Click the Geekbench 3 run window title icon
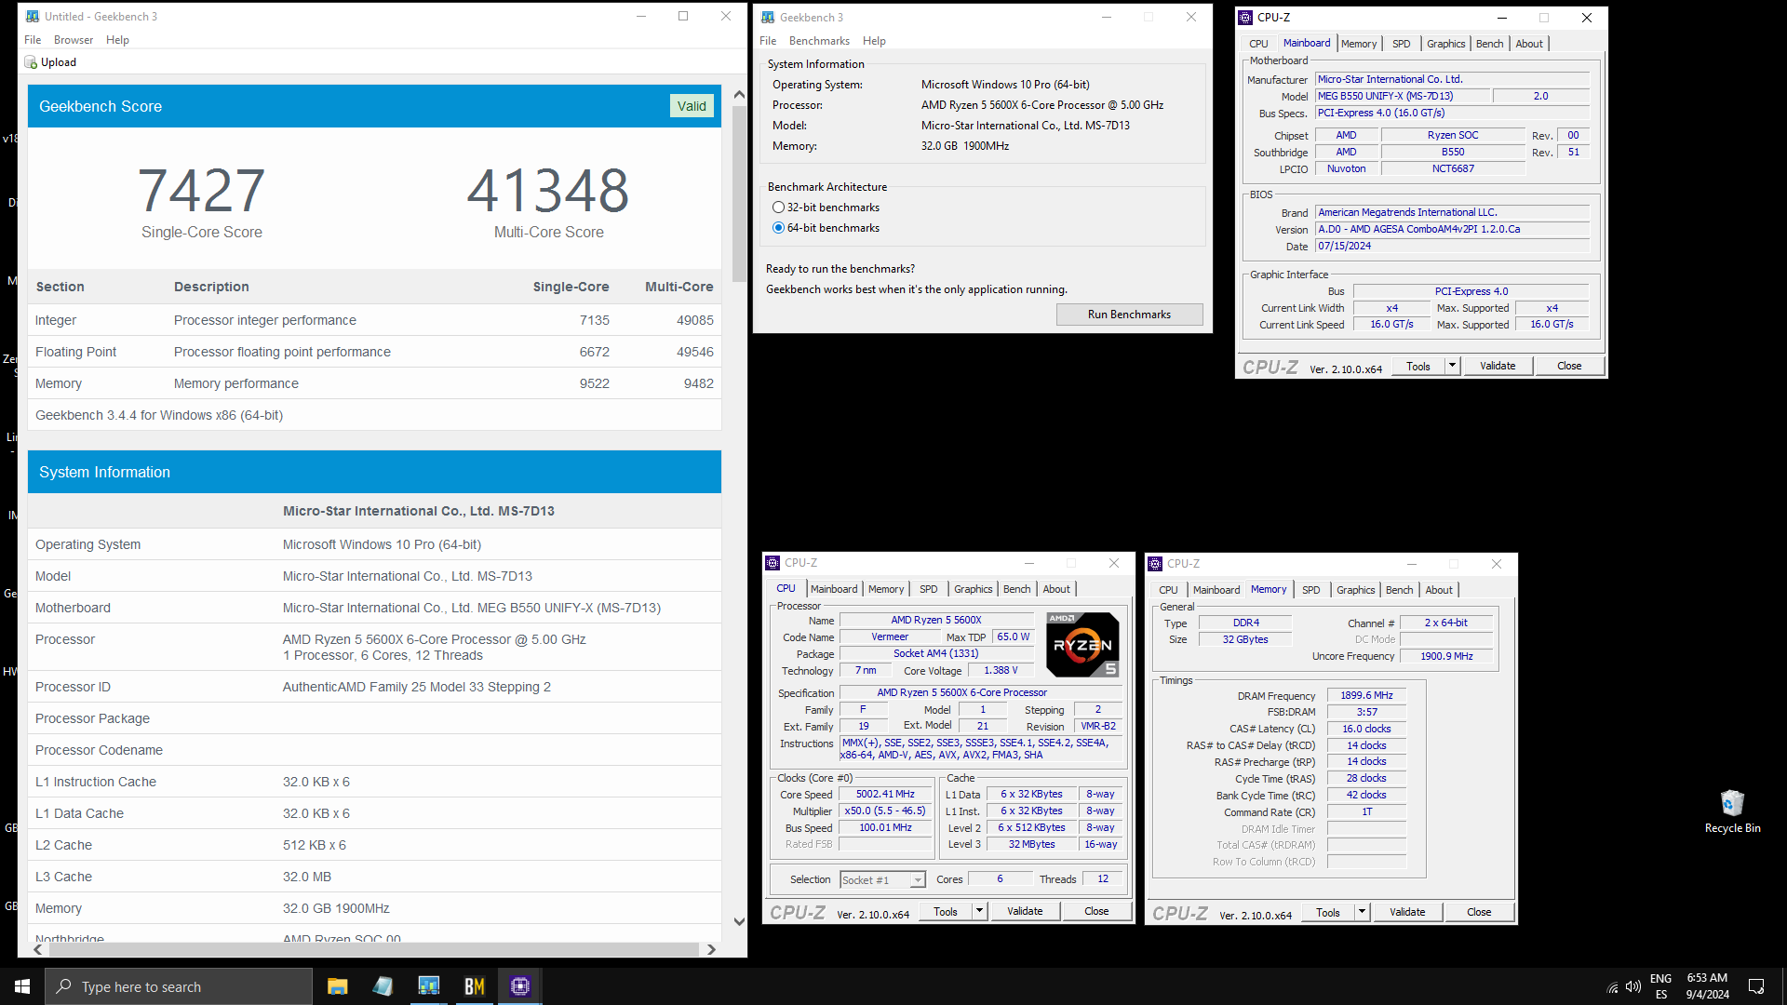The image size is (1787, 1005). point(768,18)
